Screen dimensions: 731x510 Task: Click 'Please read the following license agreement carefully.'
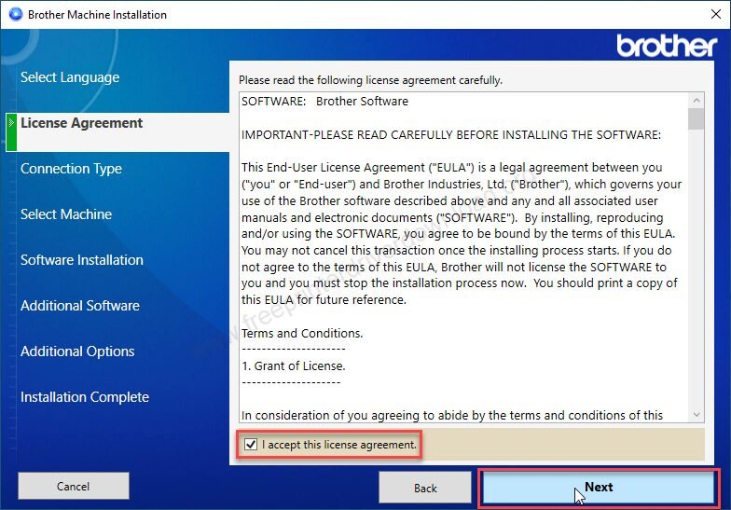(x=371, y=80)
